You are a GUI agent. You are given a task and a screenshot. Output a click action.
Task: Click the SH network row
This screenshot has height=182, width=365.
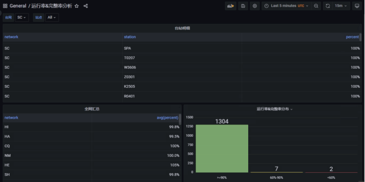(x=92, y=175)
